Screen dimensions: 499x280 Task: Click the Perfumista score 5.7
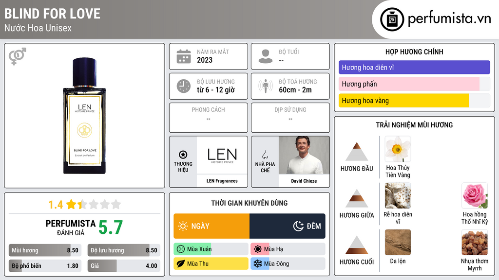pyautogui.click(x=111, y=227)
